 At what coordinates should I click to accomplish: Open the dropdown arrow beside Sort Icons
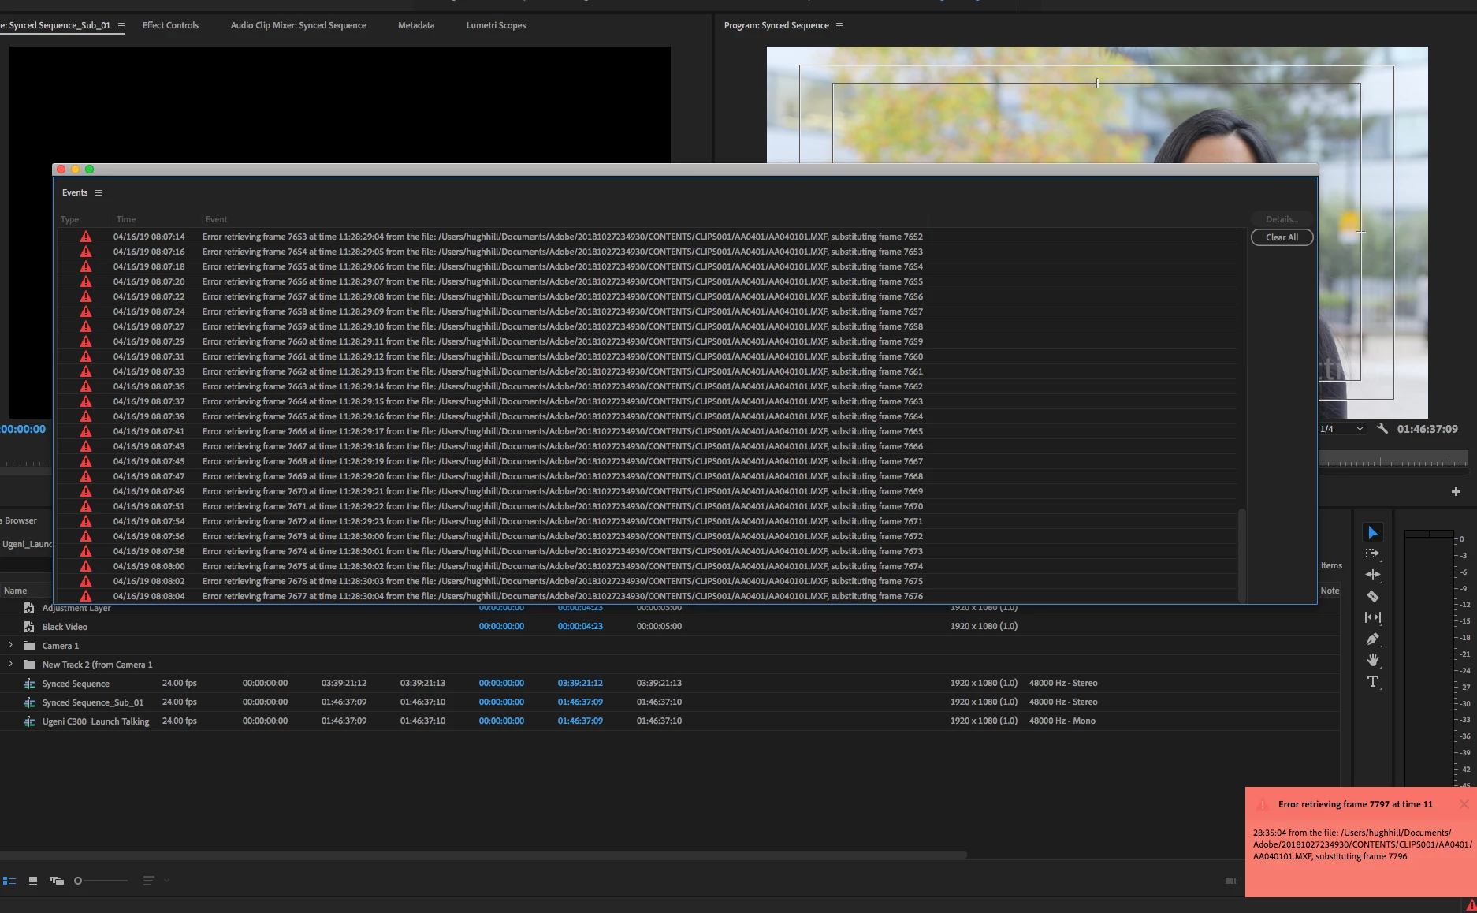pos(166,881)
